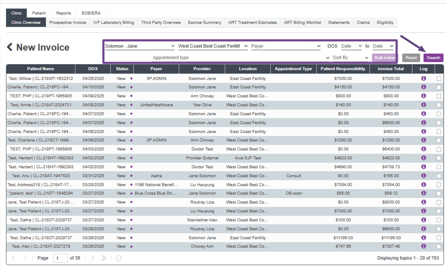This screenshot has width=446, height=268.
Task: Check the box for Test, Willow invoice
Action: (439, 78)
